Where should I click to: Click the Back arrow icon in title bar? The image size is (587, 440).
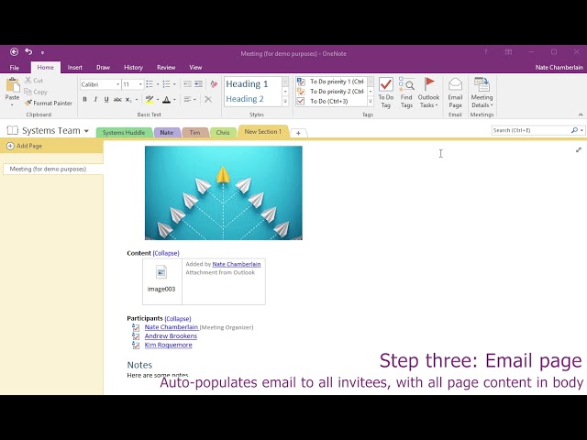point(15,52)
